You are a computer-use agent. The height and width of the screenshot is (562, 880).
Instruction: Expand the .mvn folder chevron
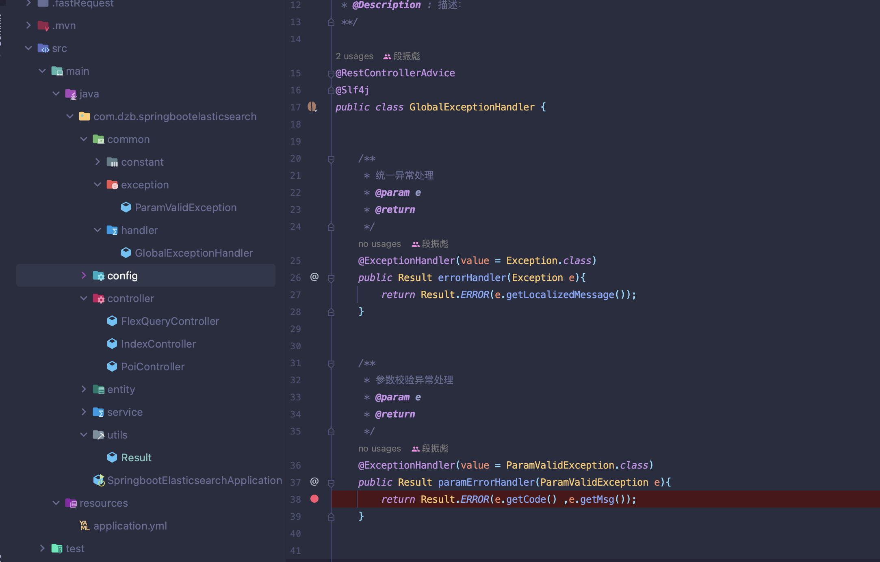(28, 26)
